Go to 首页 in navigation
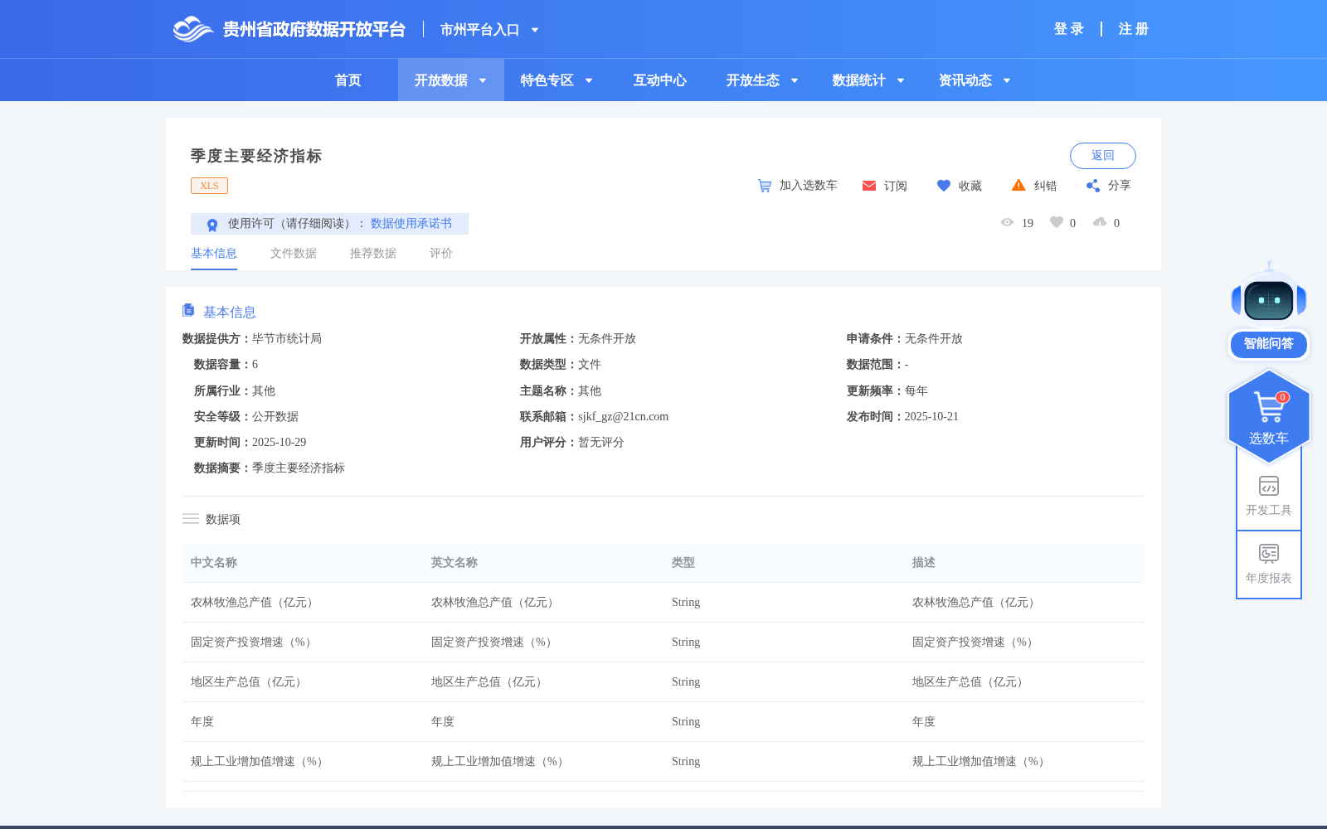Viewport: 1327px width, 829px height. (348, 80)
